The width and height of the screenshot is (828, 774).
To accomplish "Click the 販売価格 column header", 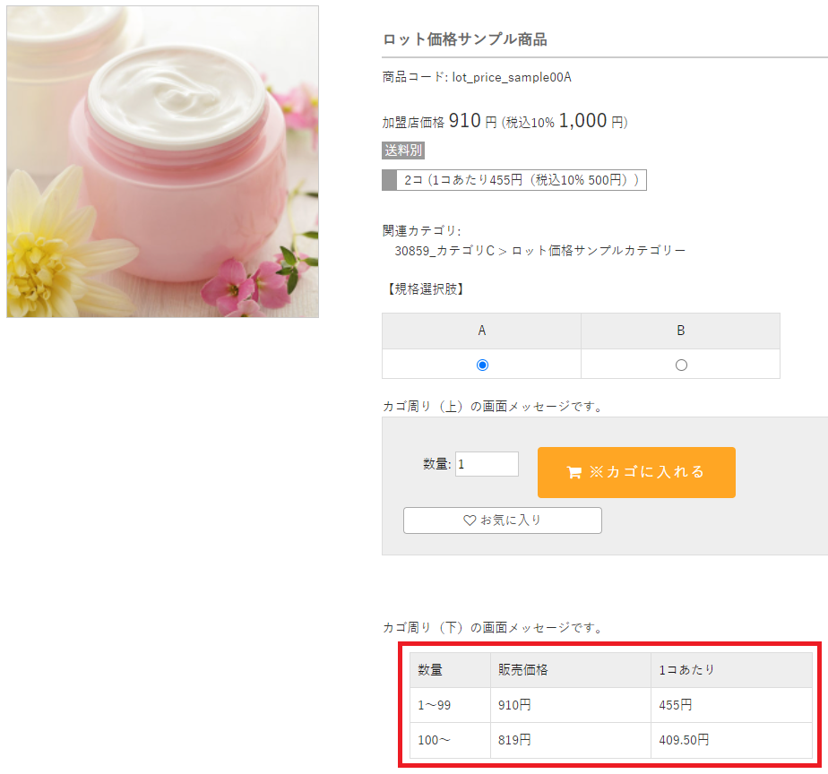I will 523,670.
